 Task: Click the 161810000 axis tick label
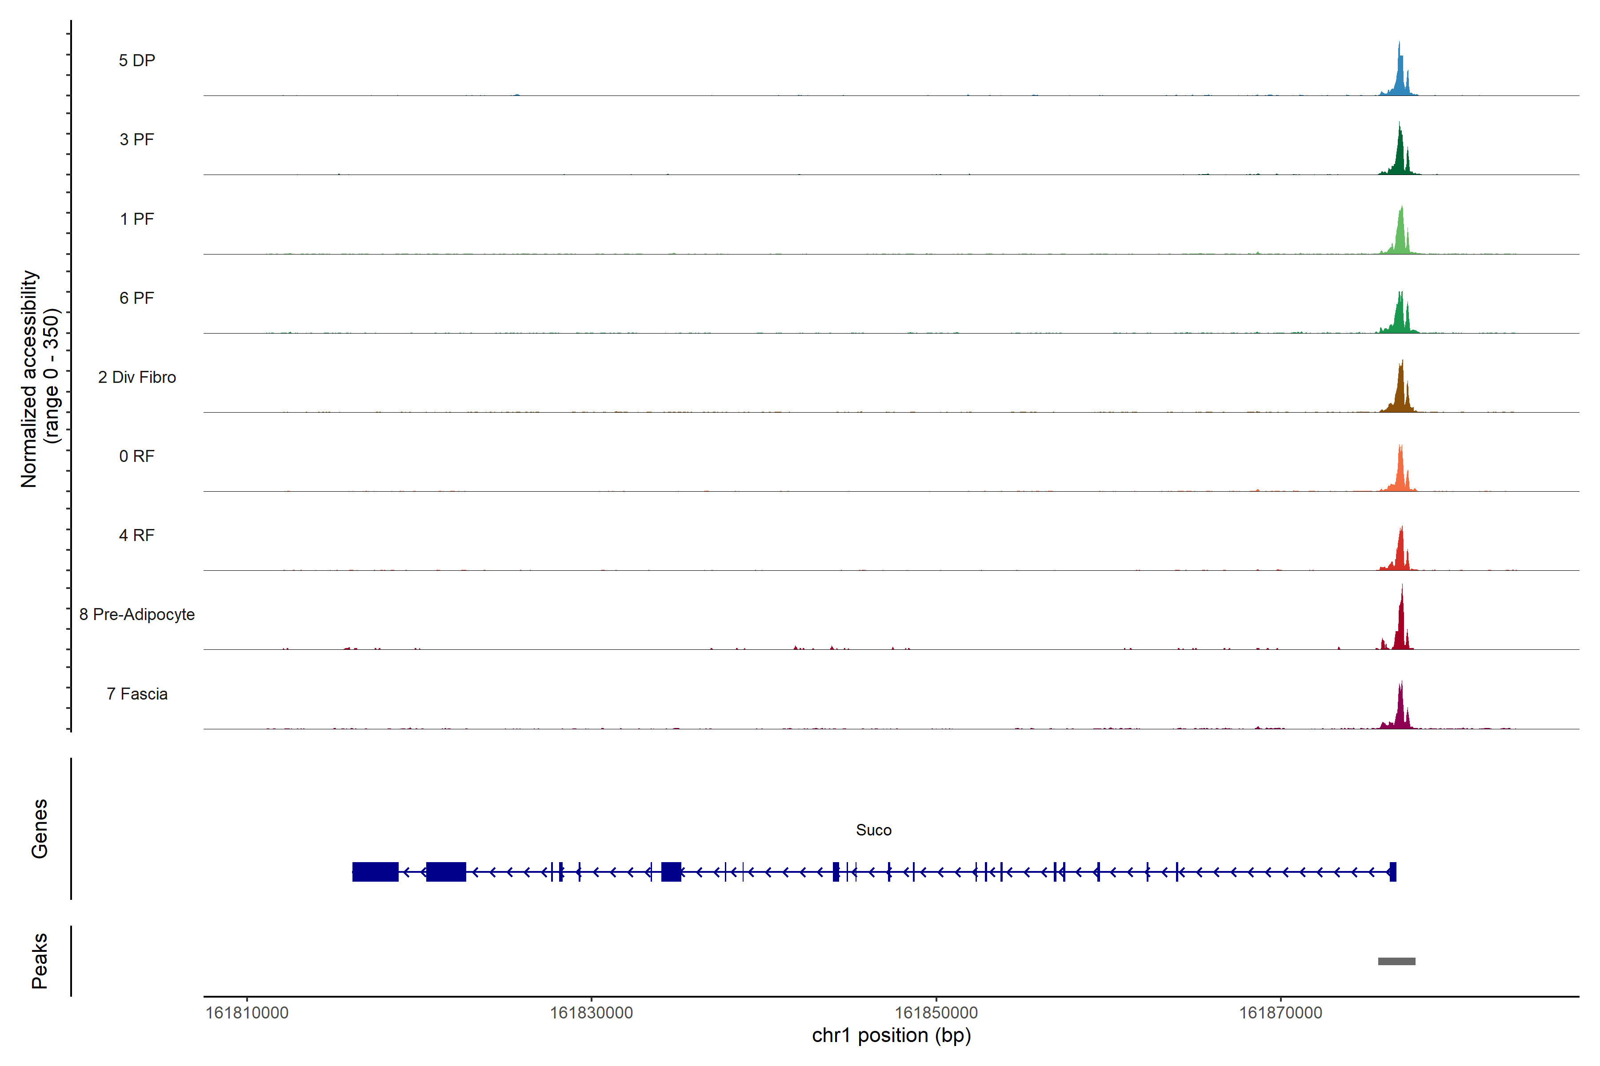tap(247, 1013)
